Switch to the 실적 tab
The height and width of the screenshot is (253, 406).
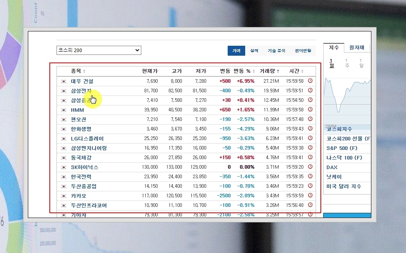(254, 51)
